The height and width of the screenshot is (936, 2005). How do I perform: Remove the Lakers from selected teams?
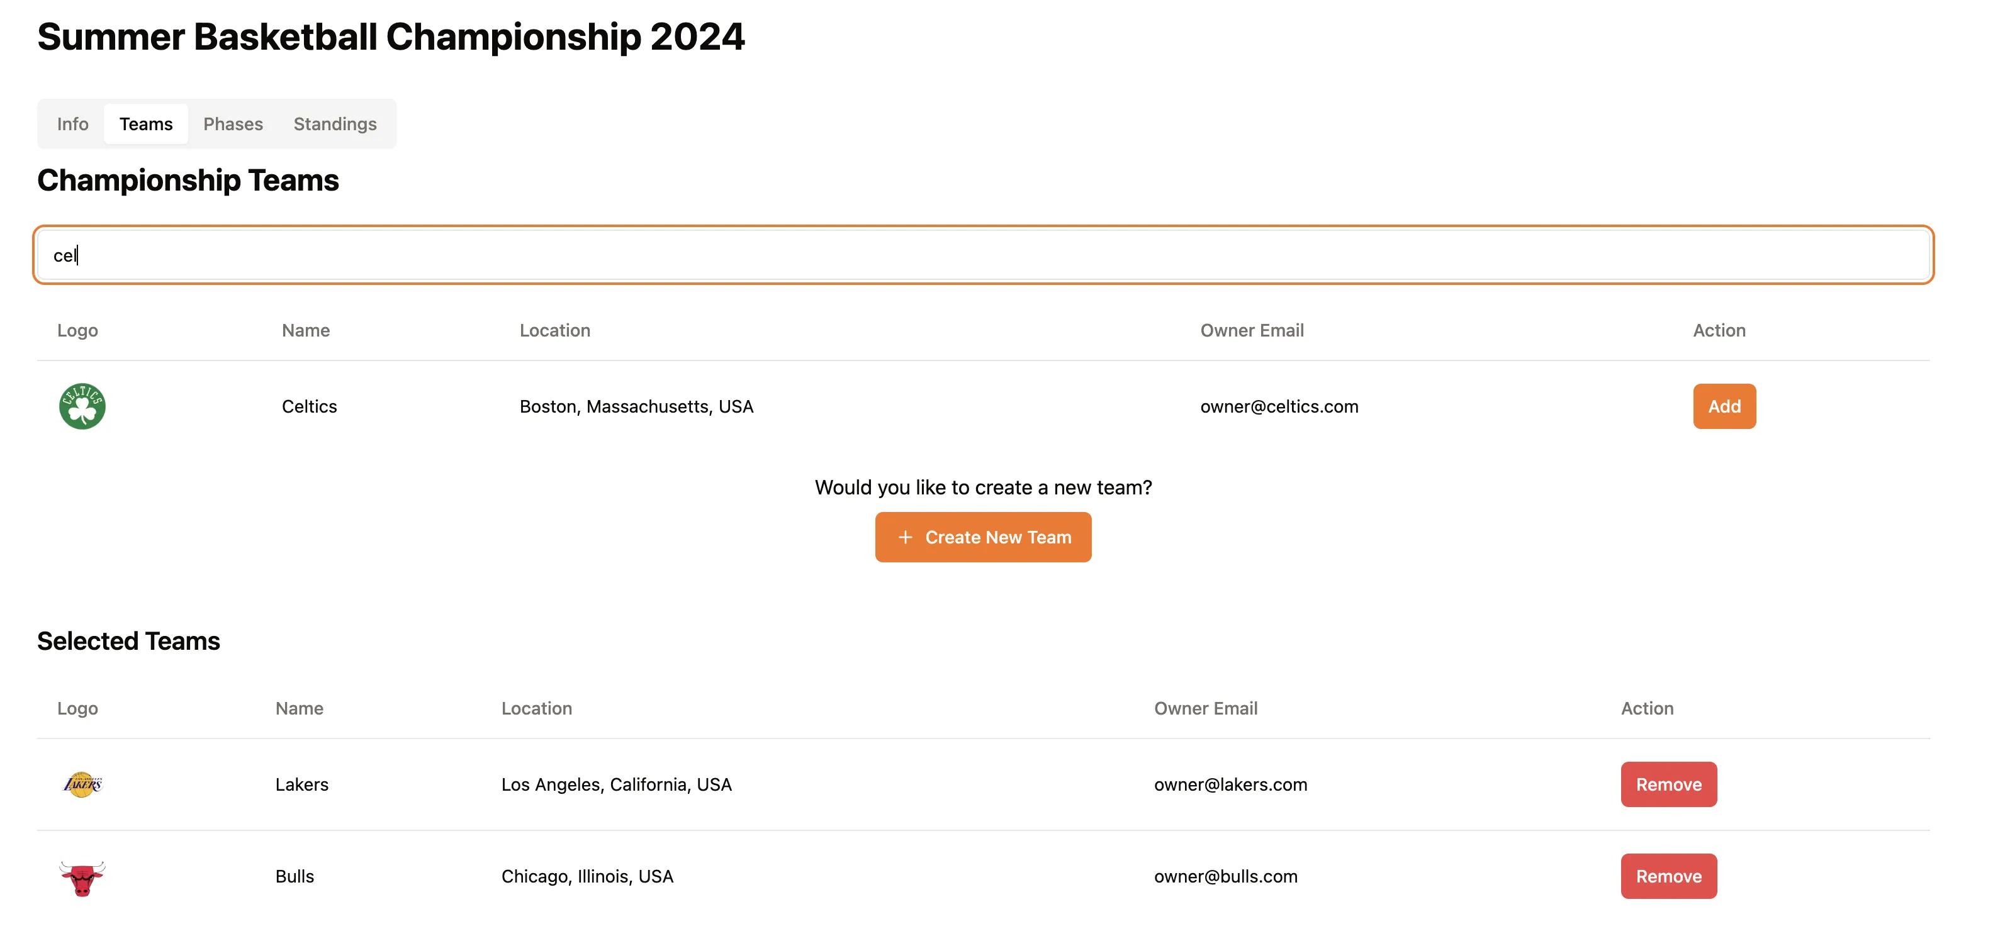coord(1669,784)
